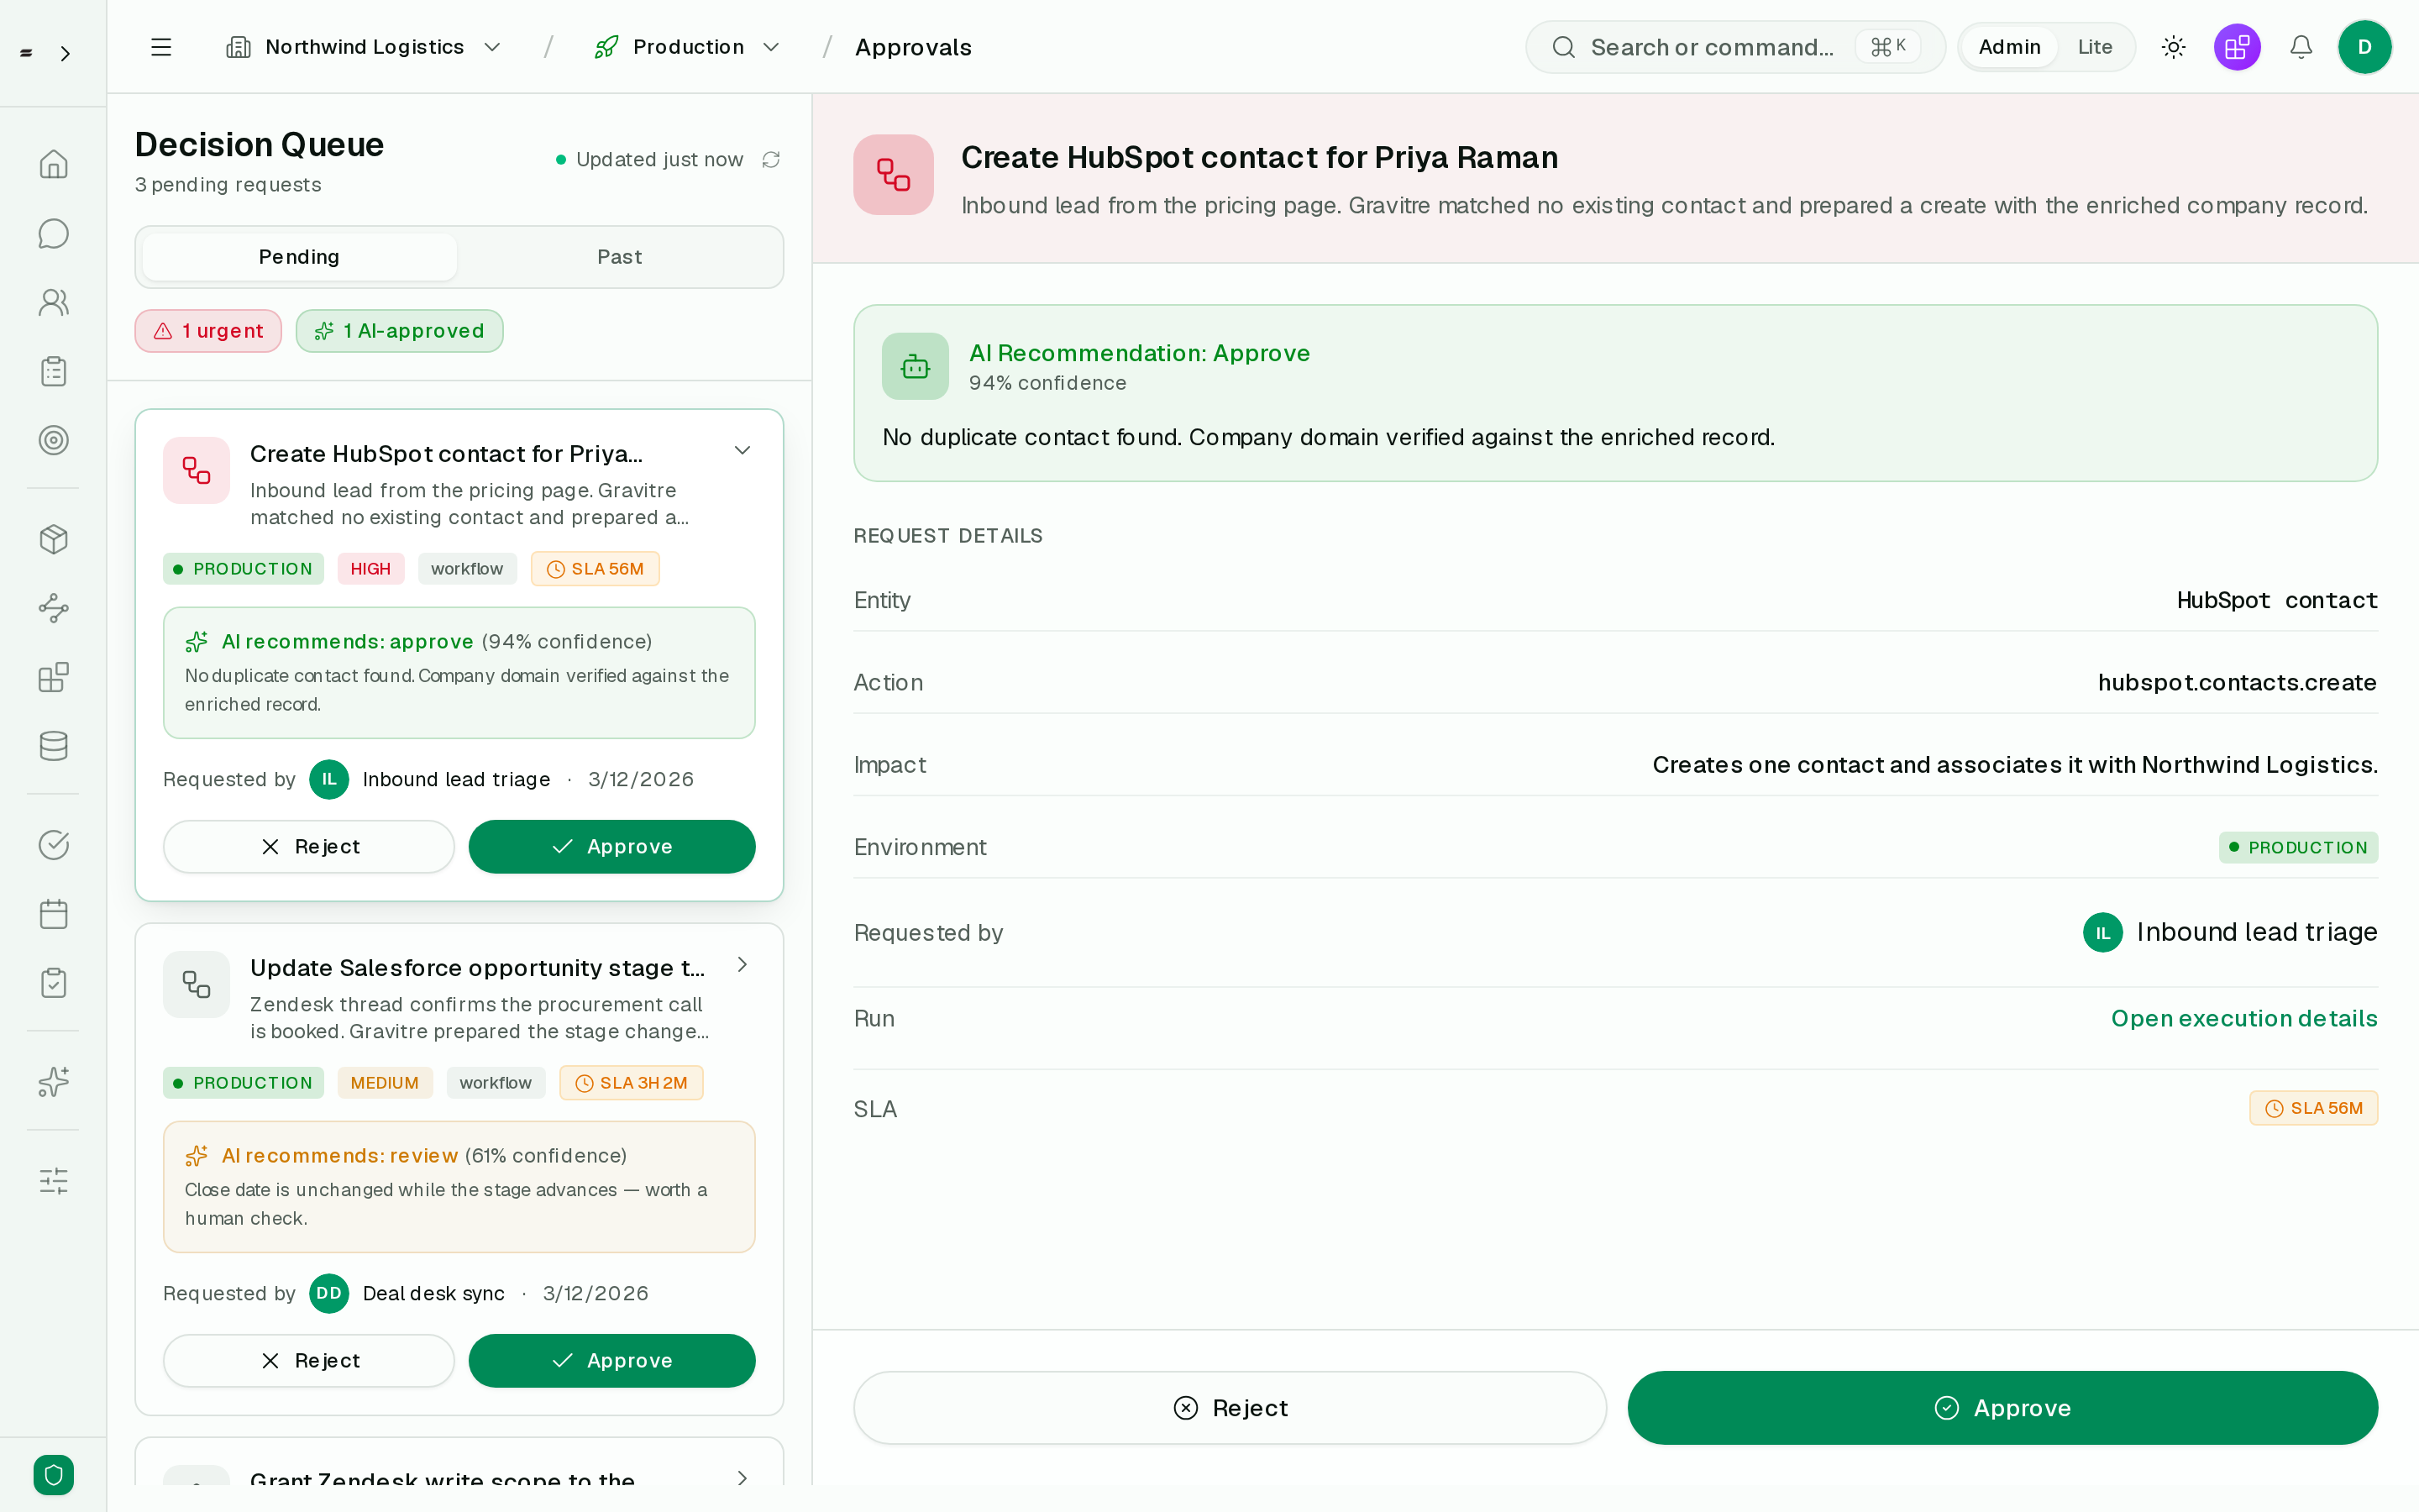Click the large Reject button in detail panel
Image resolution: width=2419 pixels, height=1512 pixels.
point(1230,1407)
